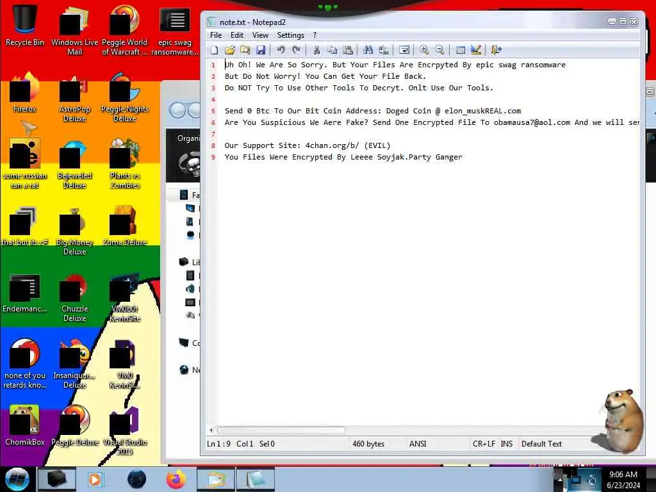Viewport: 656px width, 492px height.
Task: Zoom in using the magnifier plus icon
Action: [x=424, y=50]
